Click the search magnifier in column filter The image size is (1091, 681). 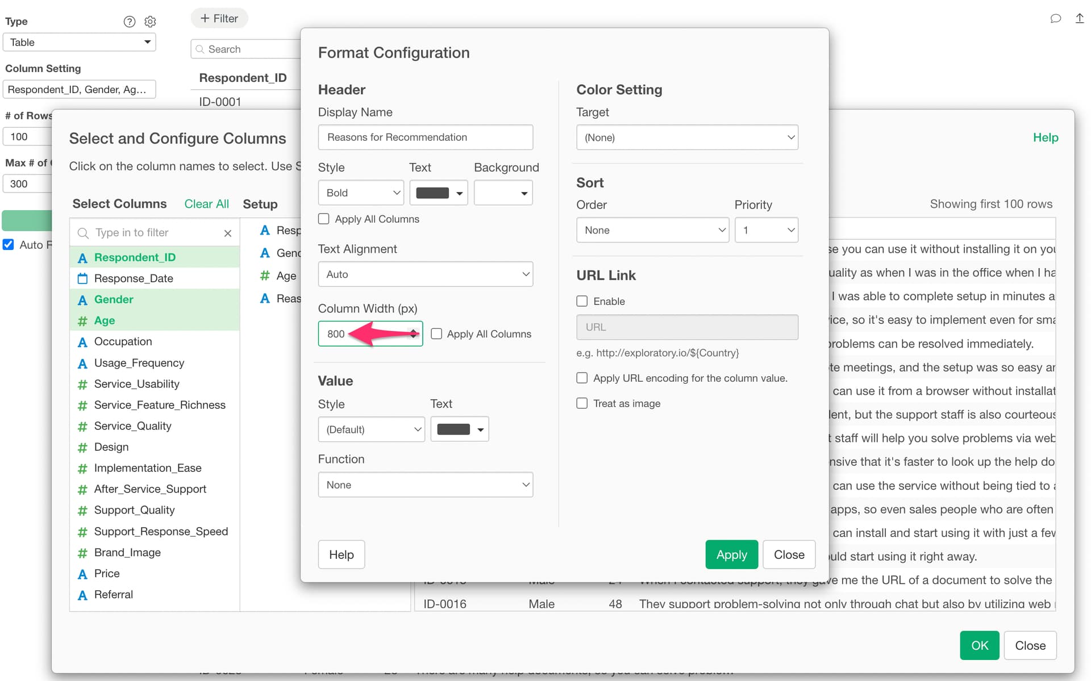click(x=83, y=233)
